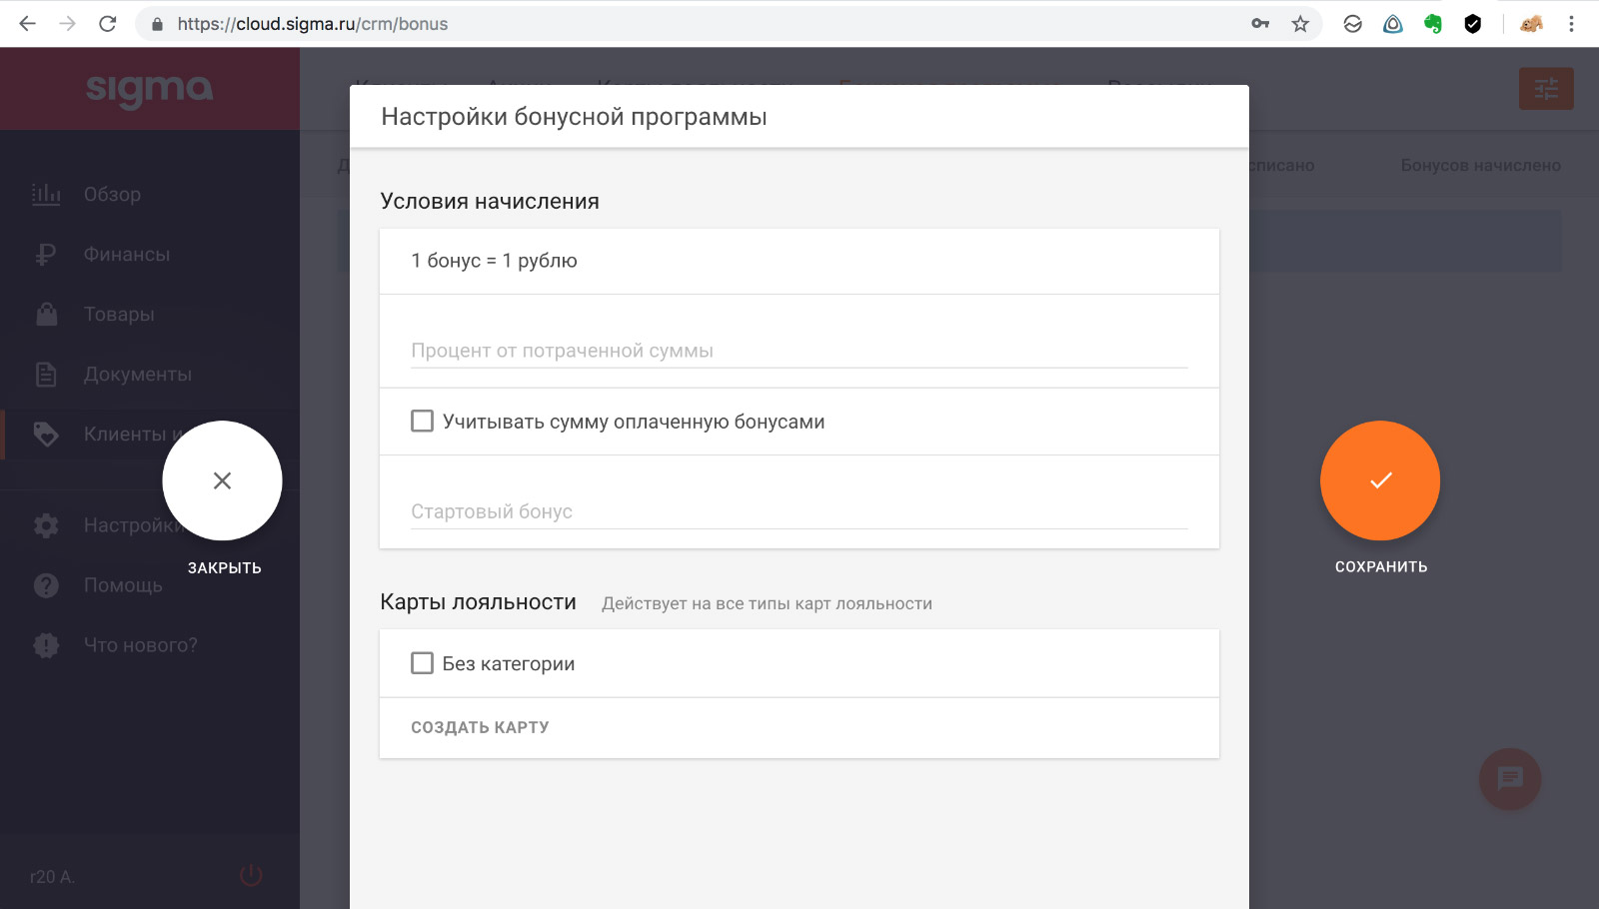
Task: Click the 'СОЗДАТЬ КАРТУ' button
Action: click(480, 727)
